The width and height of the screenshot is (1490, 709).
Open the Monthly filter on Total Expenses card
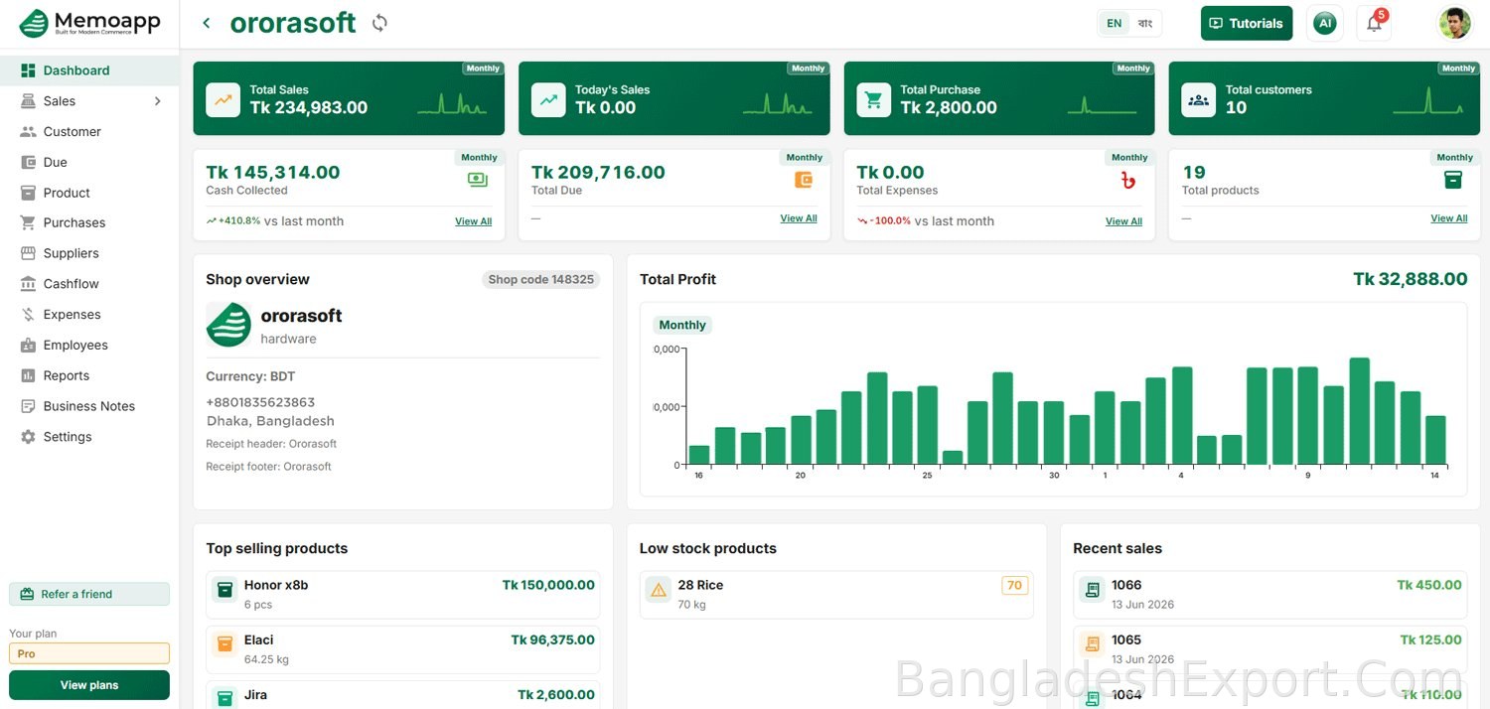tap(1129, 158)
